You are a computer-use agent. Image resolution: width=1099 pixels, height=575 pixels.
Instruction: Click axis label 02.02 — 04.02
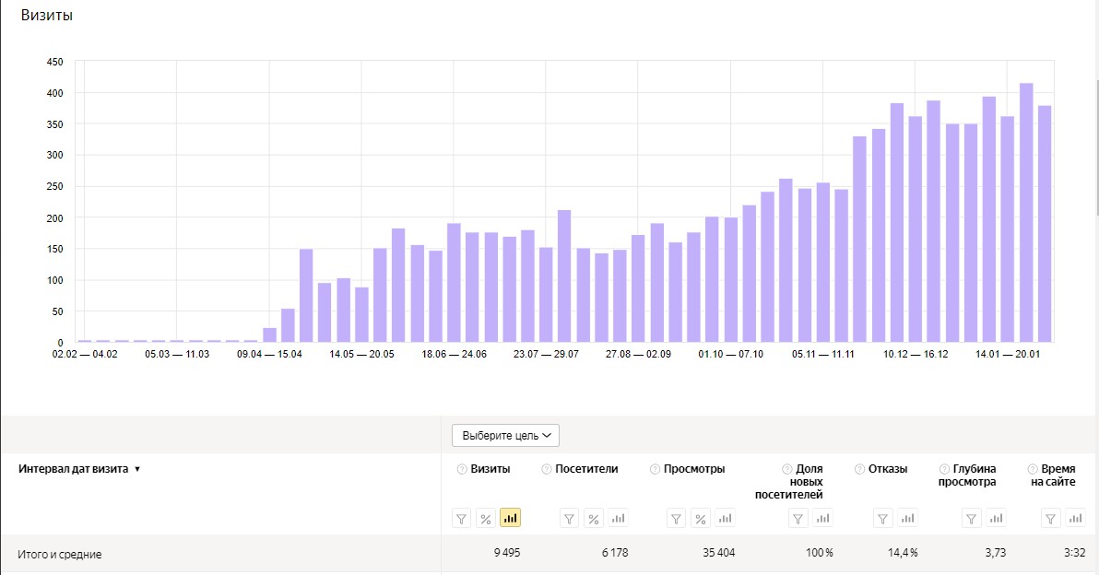point(85,355)
